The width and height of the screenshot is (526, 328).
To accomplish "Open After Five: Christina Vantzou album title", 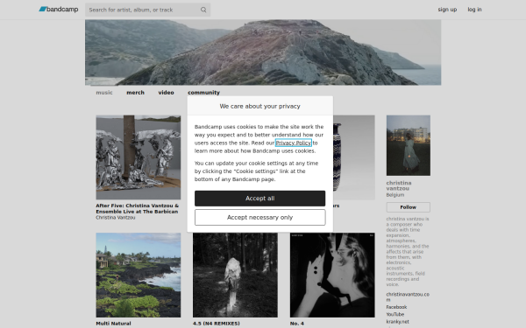I will point(138,208).
